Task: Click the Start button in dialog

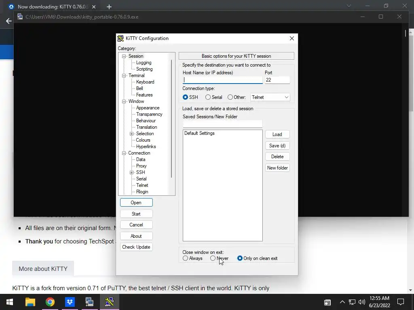Action: [136, 214]
